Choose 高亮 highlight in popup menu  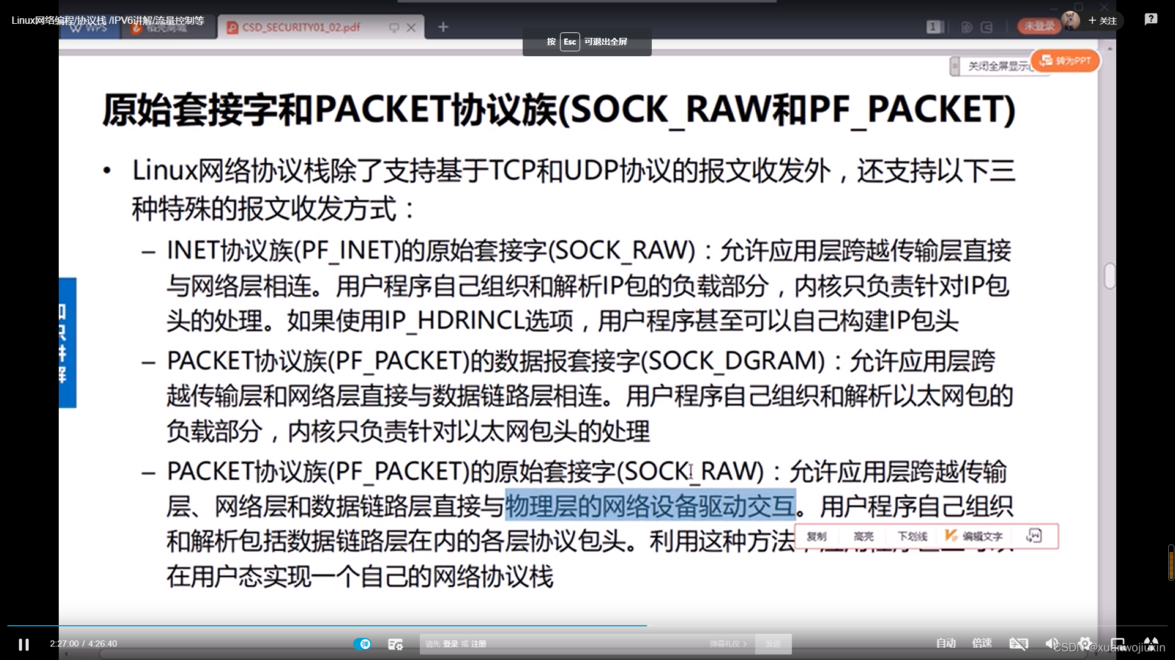click(864, 537)
